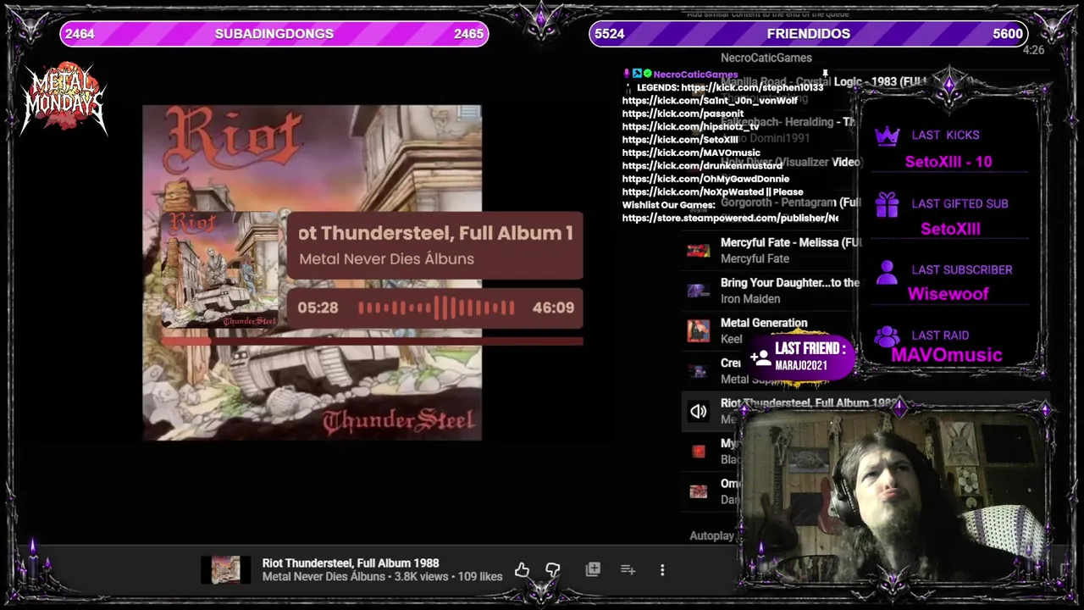Click the Metal Mondays logo

pos(64,100)
